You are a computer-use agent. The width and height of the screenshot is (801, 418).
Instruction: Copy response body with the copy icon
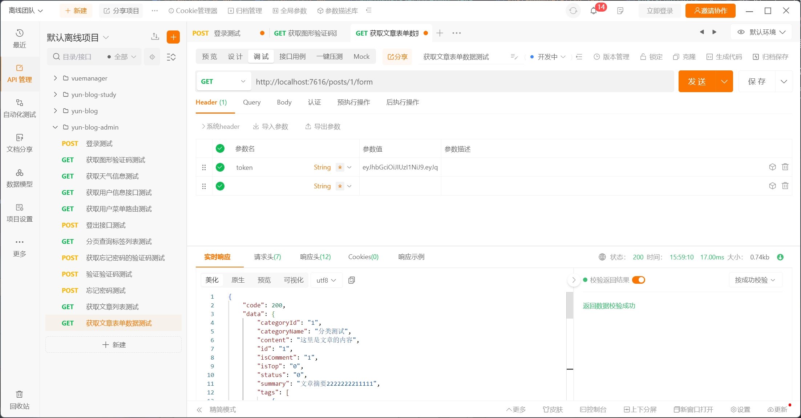351,280
